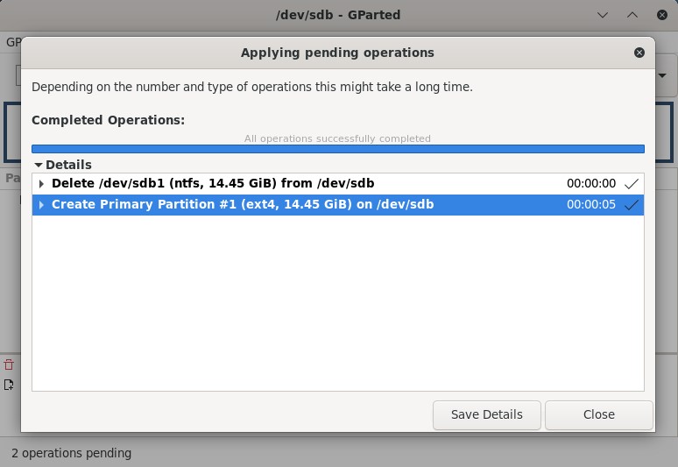This screenshot has height=467, width=678.
Task: Click the checkmark icon on Delete /dev/sdb1 row
Action: pyautogui.click(x=631, y=184)
